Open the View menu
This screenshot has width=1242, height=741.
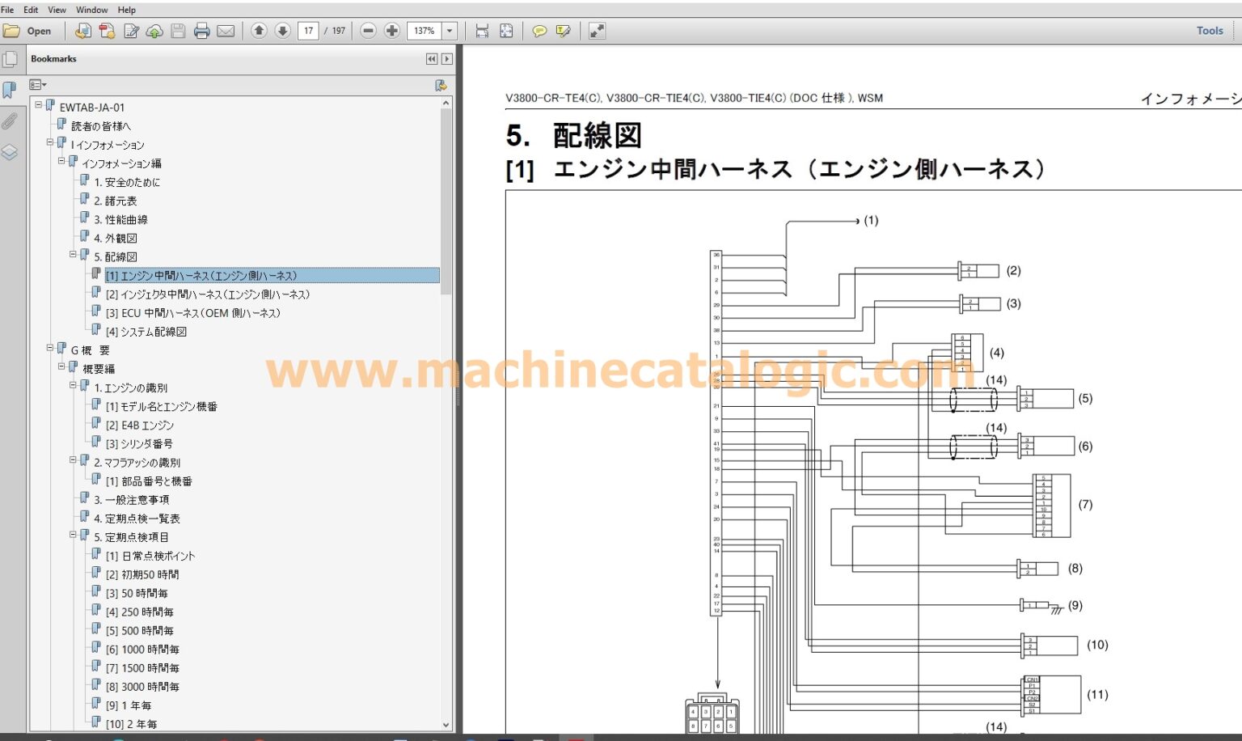click(57, 10)
